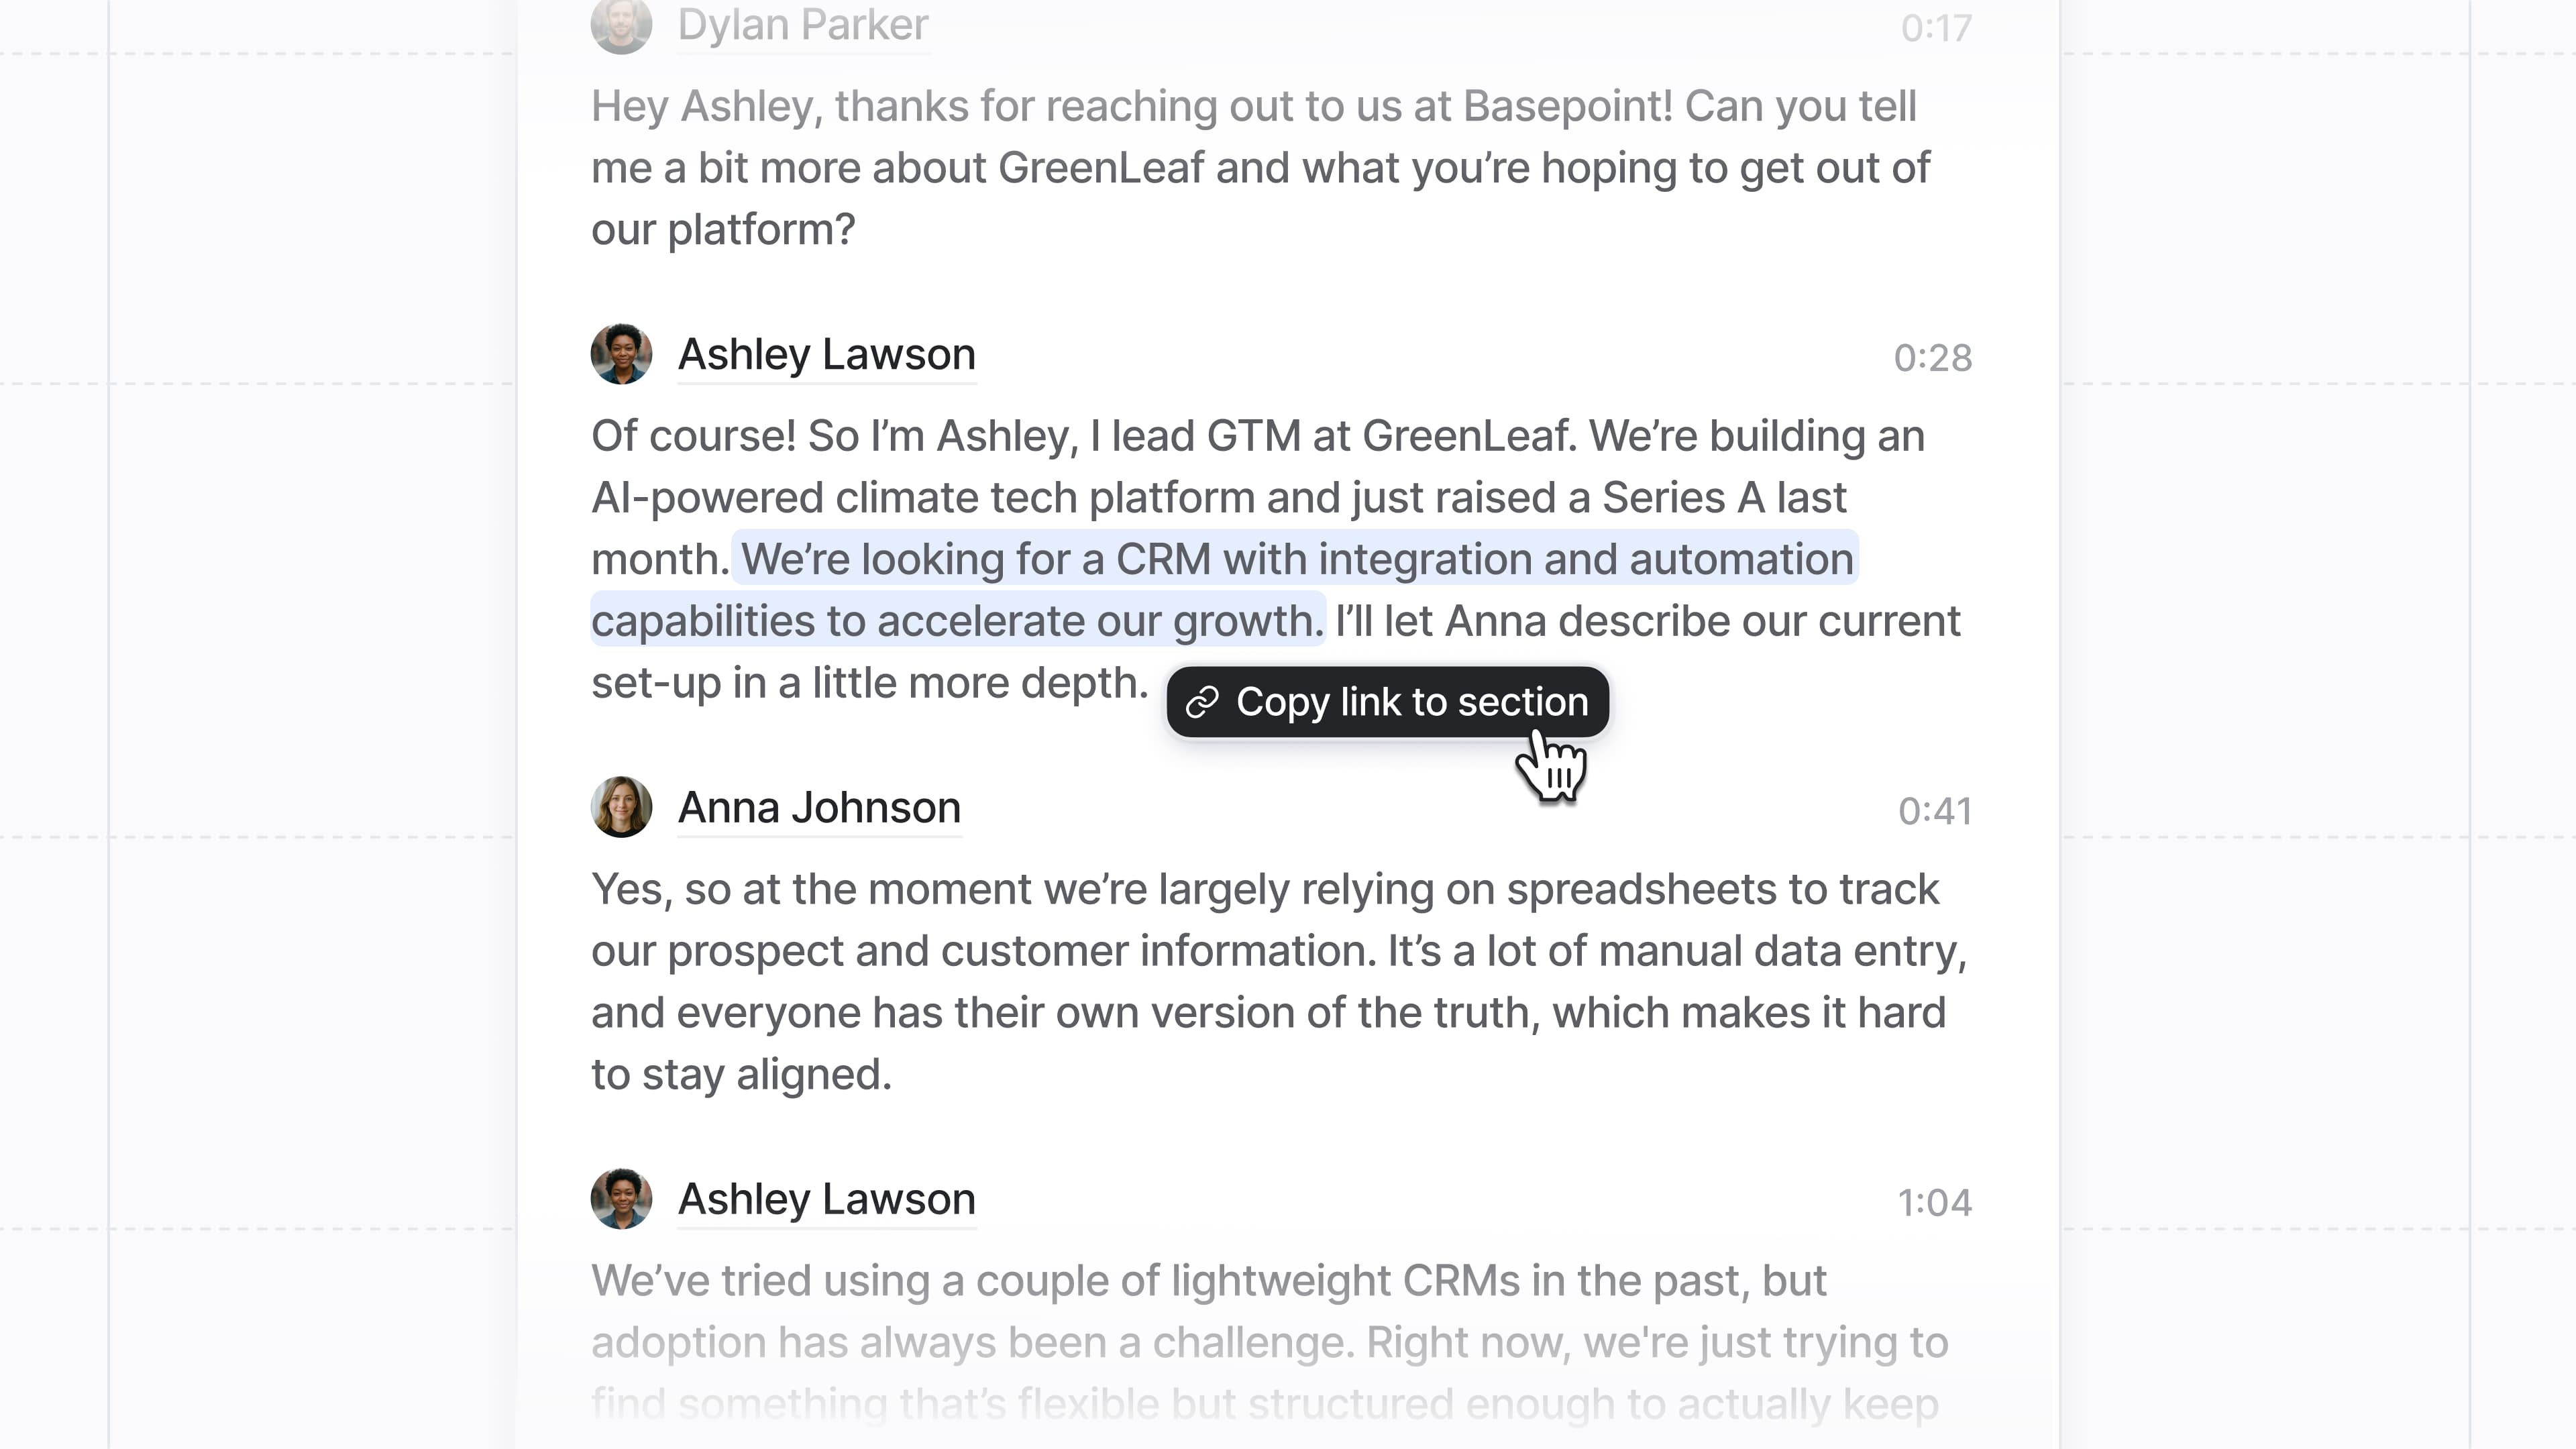This screenshot has width=2576, height=1449.
Task: Click the sentence "I'll let Anna describe"
Action: [x=1646, y=622]
